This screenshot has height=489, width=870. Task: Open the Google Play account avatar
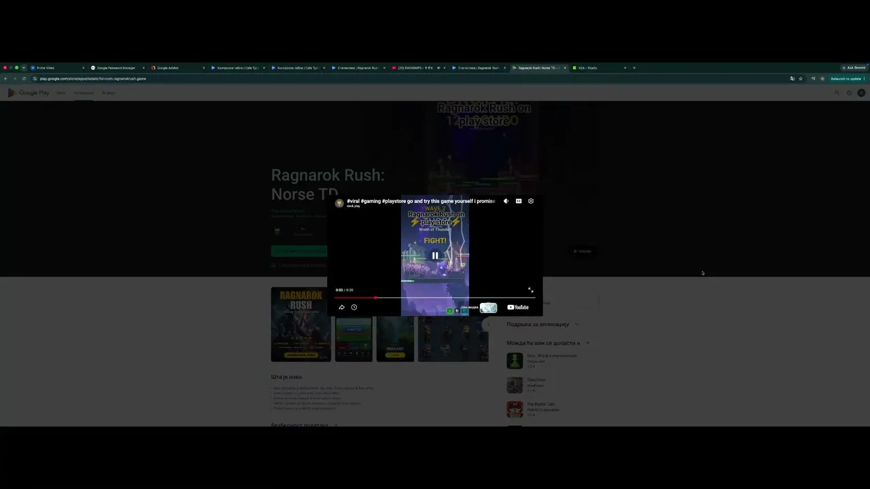(x=861, y=93)
